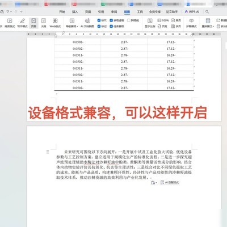Viewport: 227px width, 227px height.
Task: Open the 导航窗格 dropdown
Action: (x=72, y=23)
